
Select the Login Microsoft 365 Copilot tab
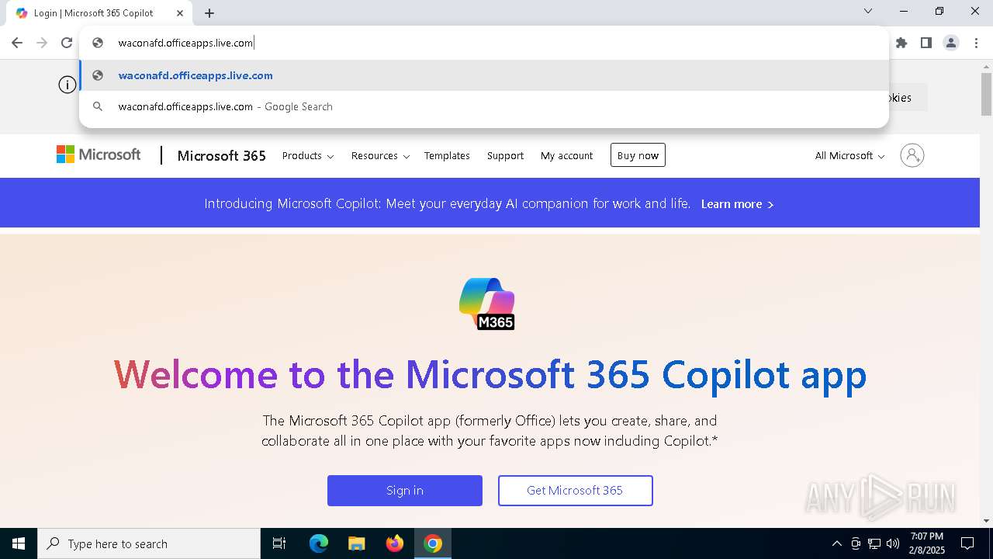click(x=99, y=13)
